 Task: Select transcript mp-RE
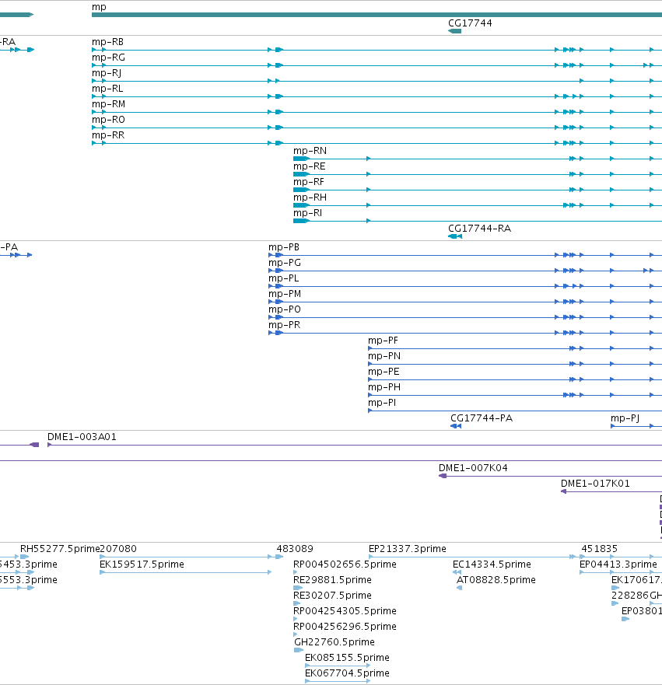point(310,166)
